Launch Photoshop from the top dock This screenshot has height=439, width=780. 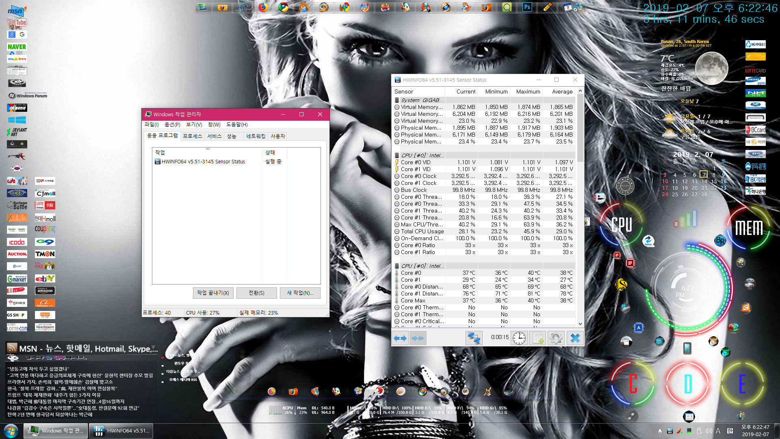click(527, 7)
